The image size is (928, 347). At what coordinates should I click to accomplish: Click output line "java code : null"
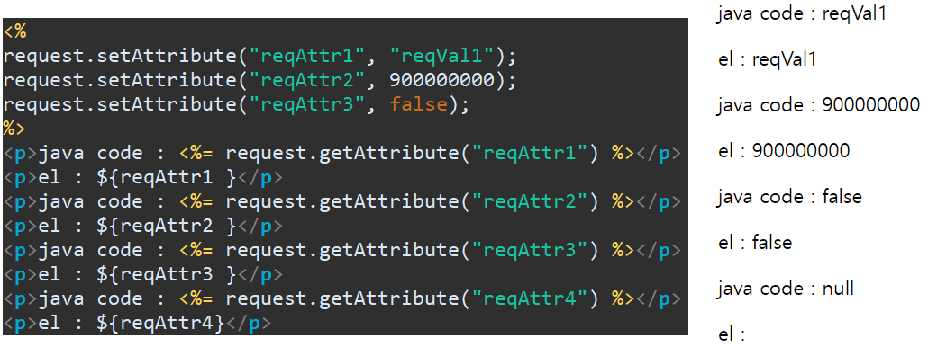(x=785, y=288)
